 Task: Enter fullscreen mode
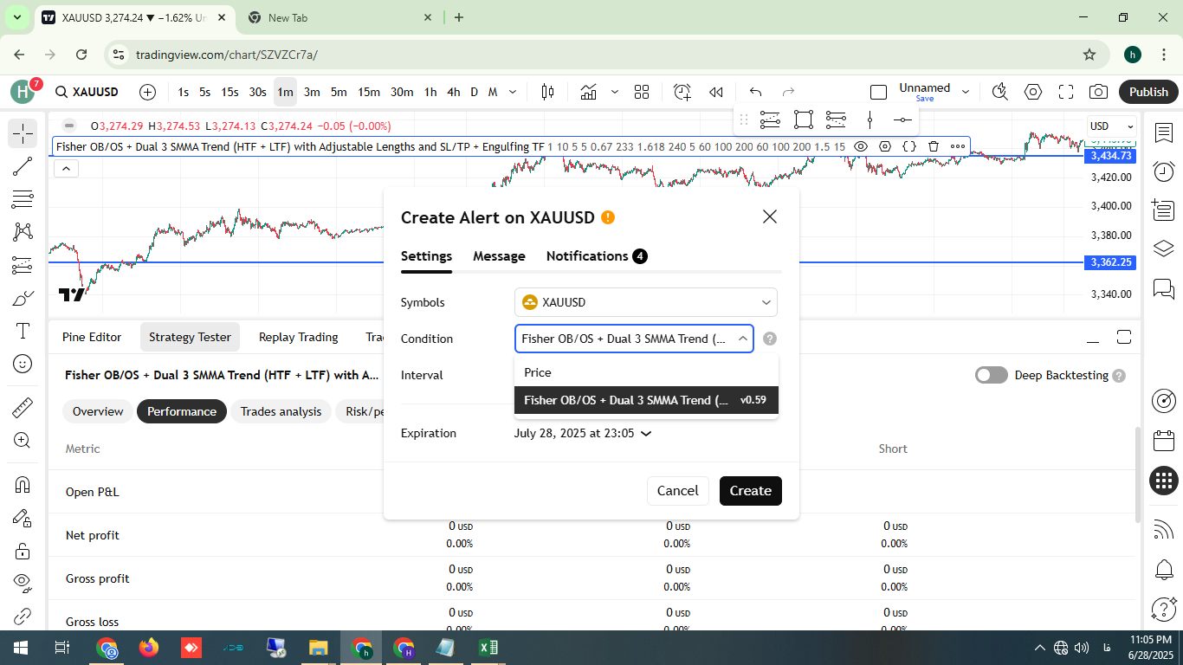coord(1066,92)
